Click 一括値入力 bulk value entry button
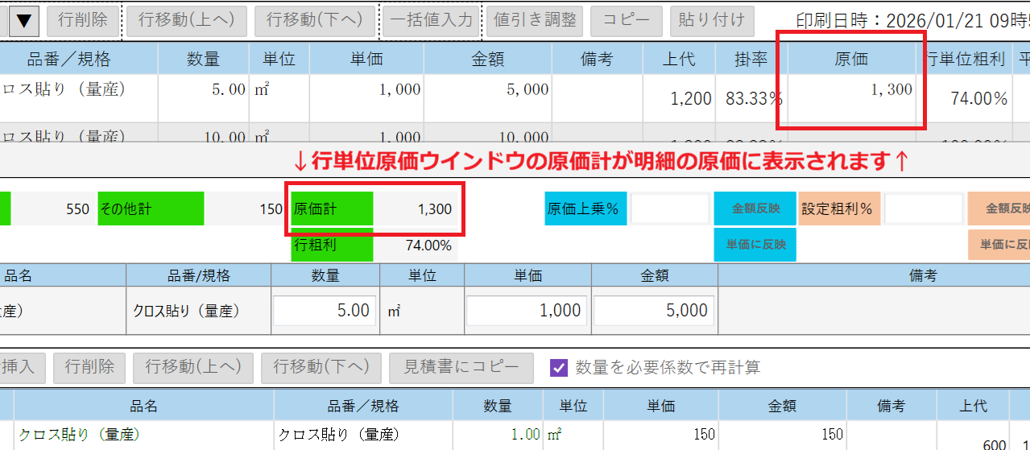This screenshot has width=1030, height=450. coord(432,21)
